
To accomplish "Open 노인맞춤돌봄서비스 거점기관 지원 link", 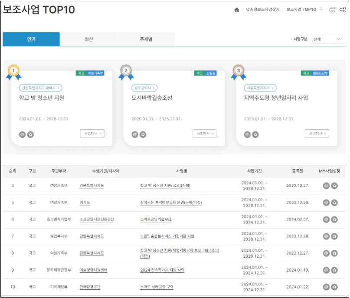I will tap(167, 236).
